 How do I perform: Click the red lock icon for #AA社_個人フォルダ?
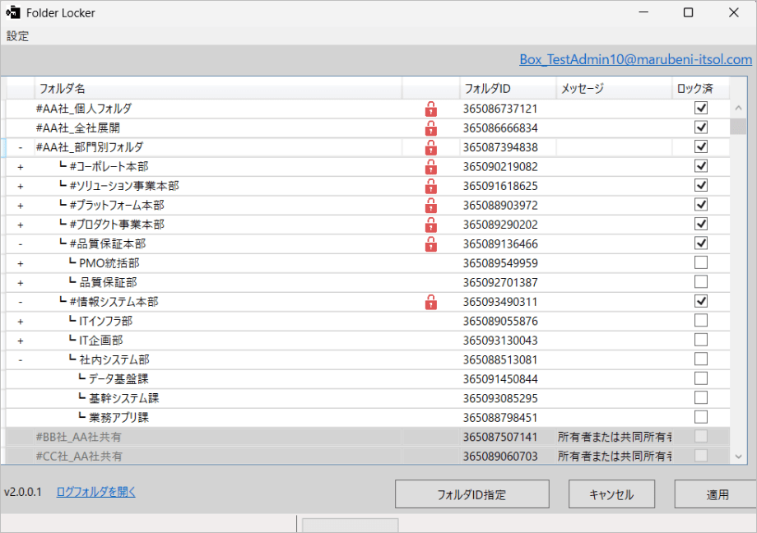click(x=430, y=109)
